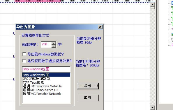
Task: Click the purple I-beam icon in the tree
Action: (x=172, y=29)
